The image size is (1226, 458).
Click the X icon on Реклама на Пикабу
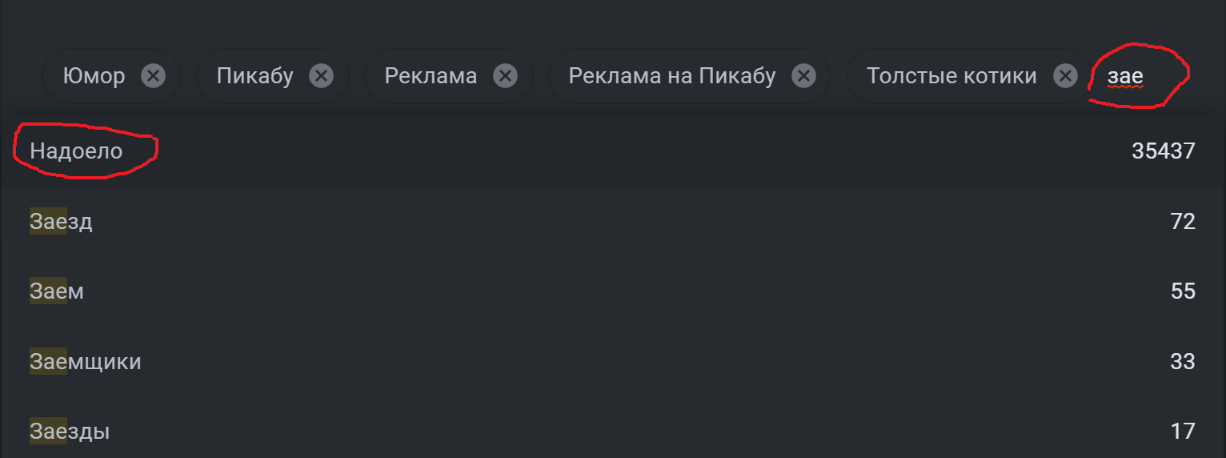pos(803,76)
